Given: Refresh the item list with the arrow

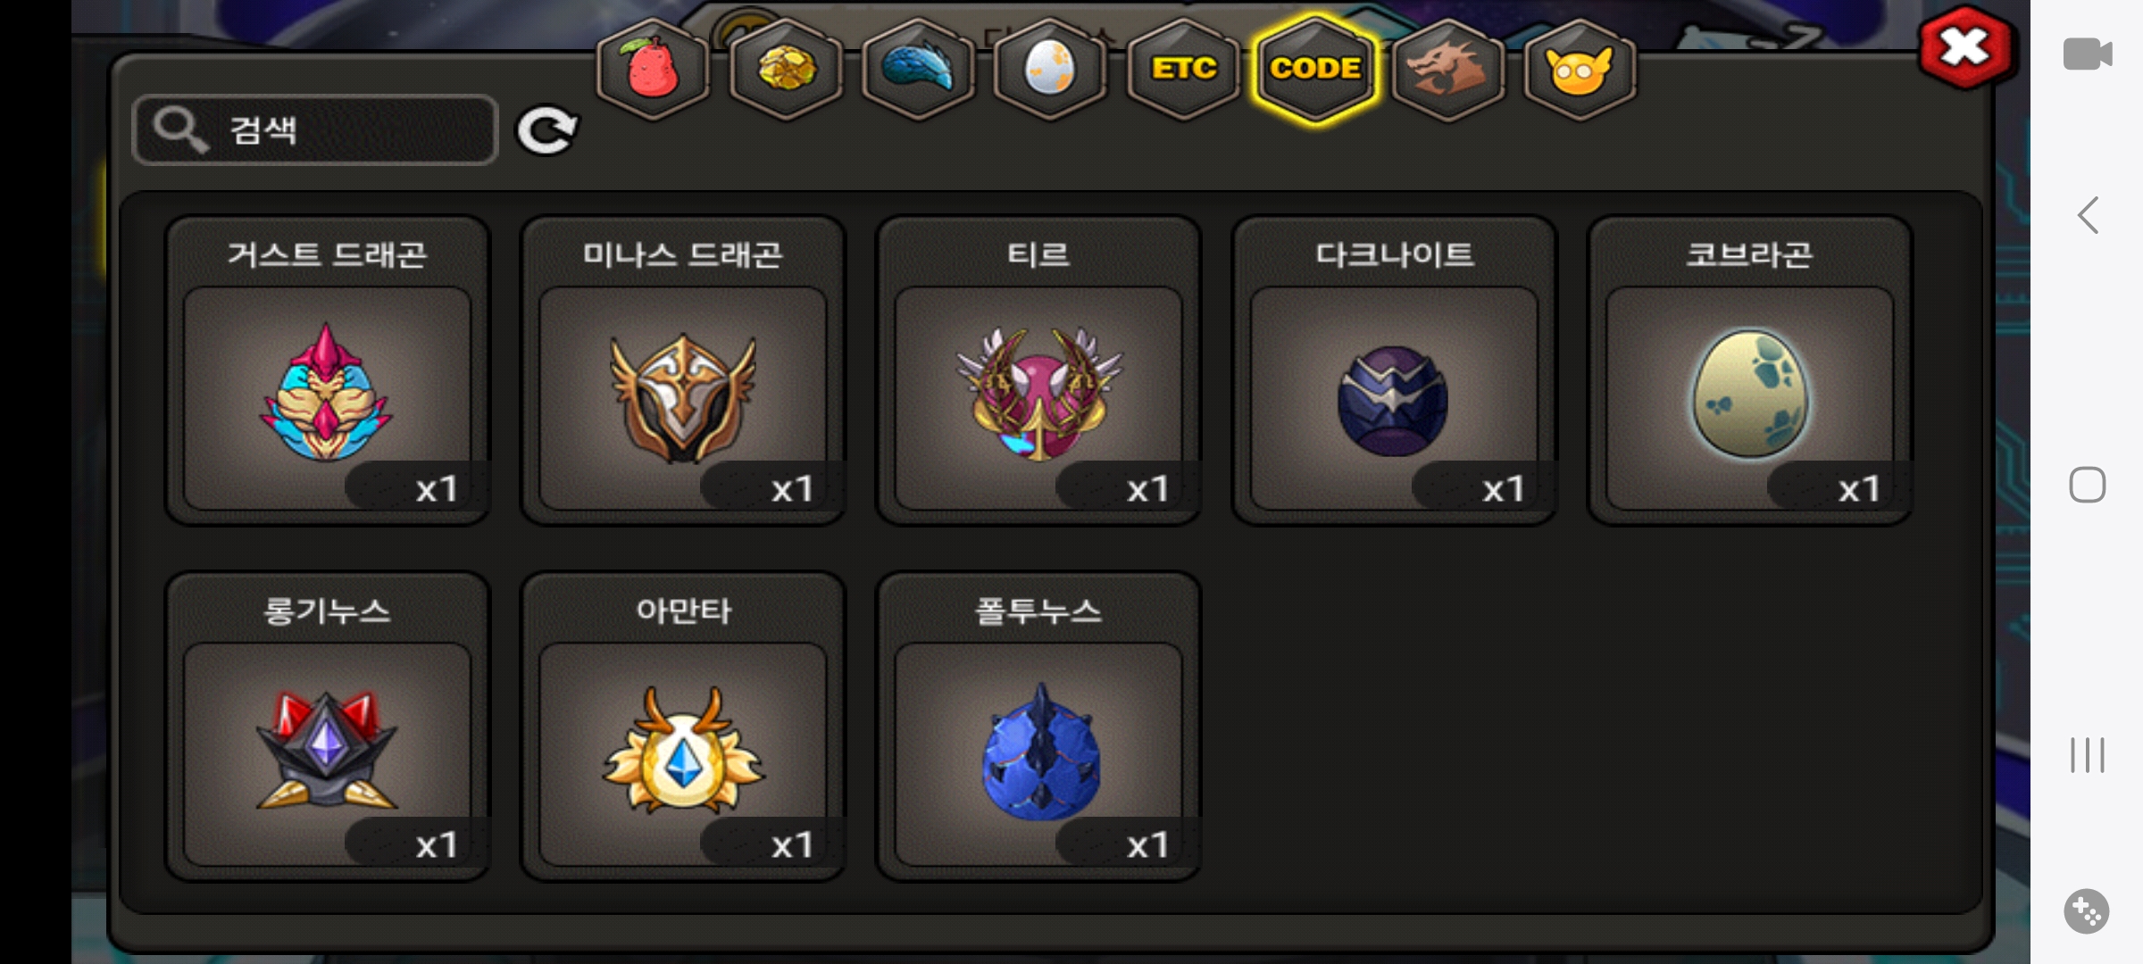Looking at the screenshot, I should point(547,131).
